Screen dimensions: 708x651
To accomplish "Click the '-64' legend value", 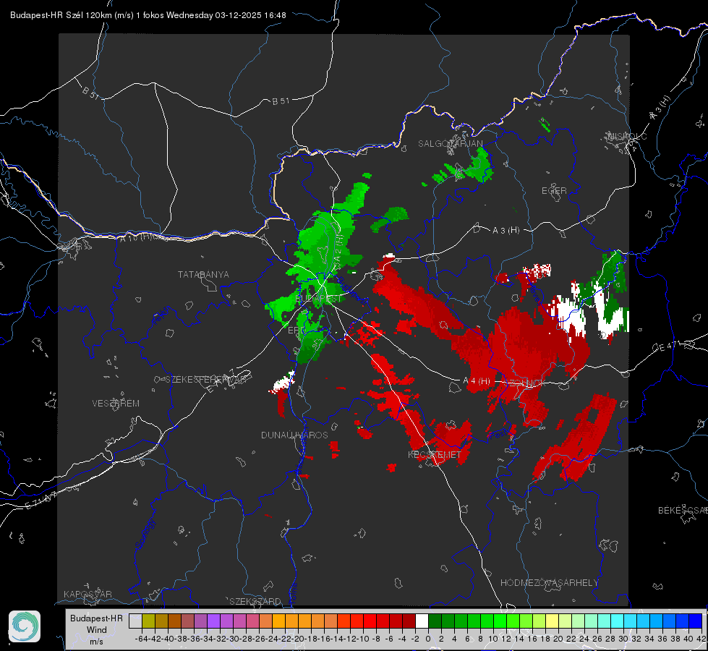I will (x=141, y=639).
